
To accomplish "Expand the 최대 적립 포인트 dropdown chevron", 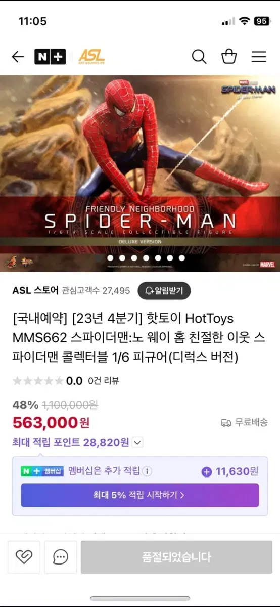I will click(x=137, y=443).
